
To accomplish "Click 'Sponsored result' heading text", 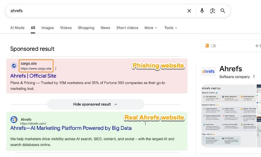I will pos(32,49).
